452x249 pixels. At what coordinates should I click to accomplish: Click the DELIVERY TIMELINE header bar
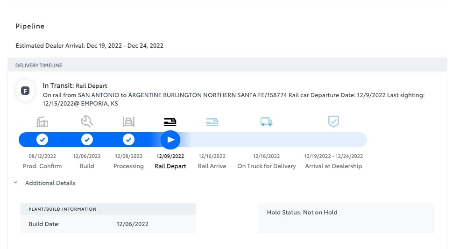coord(227,65)
